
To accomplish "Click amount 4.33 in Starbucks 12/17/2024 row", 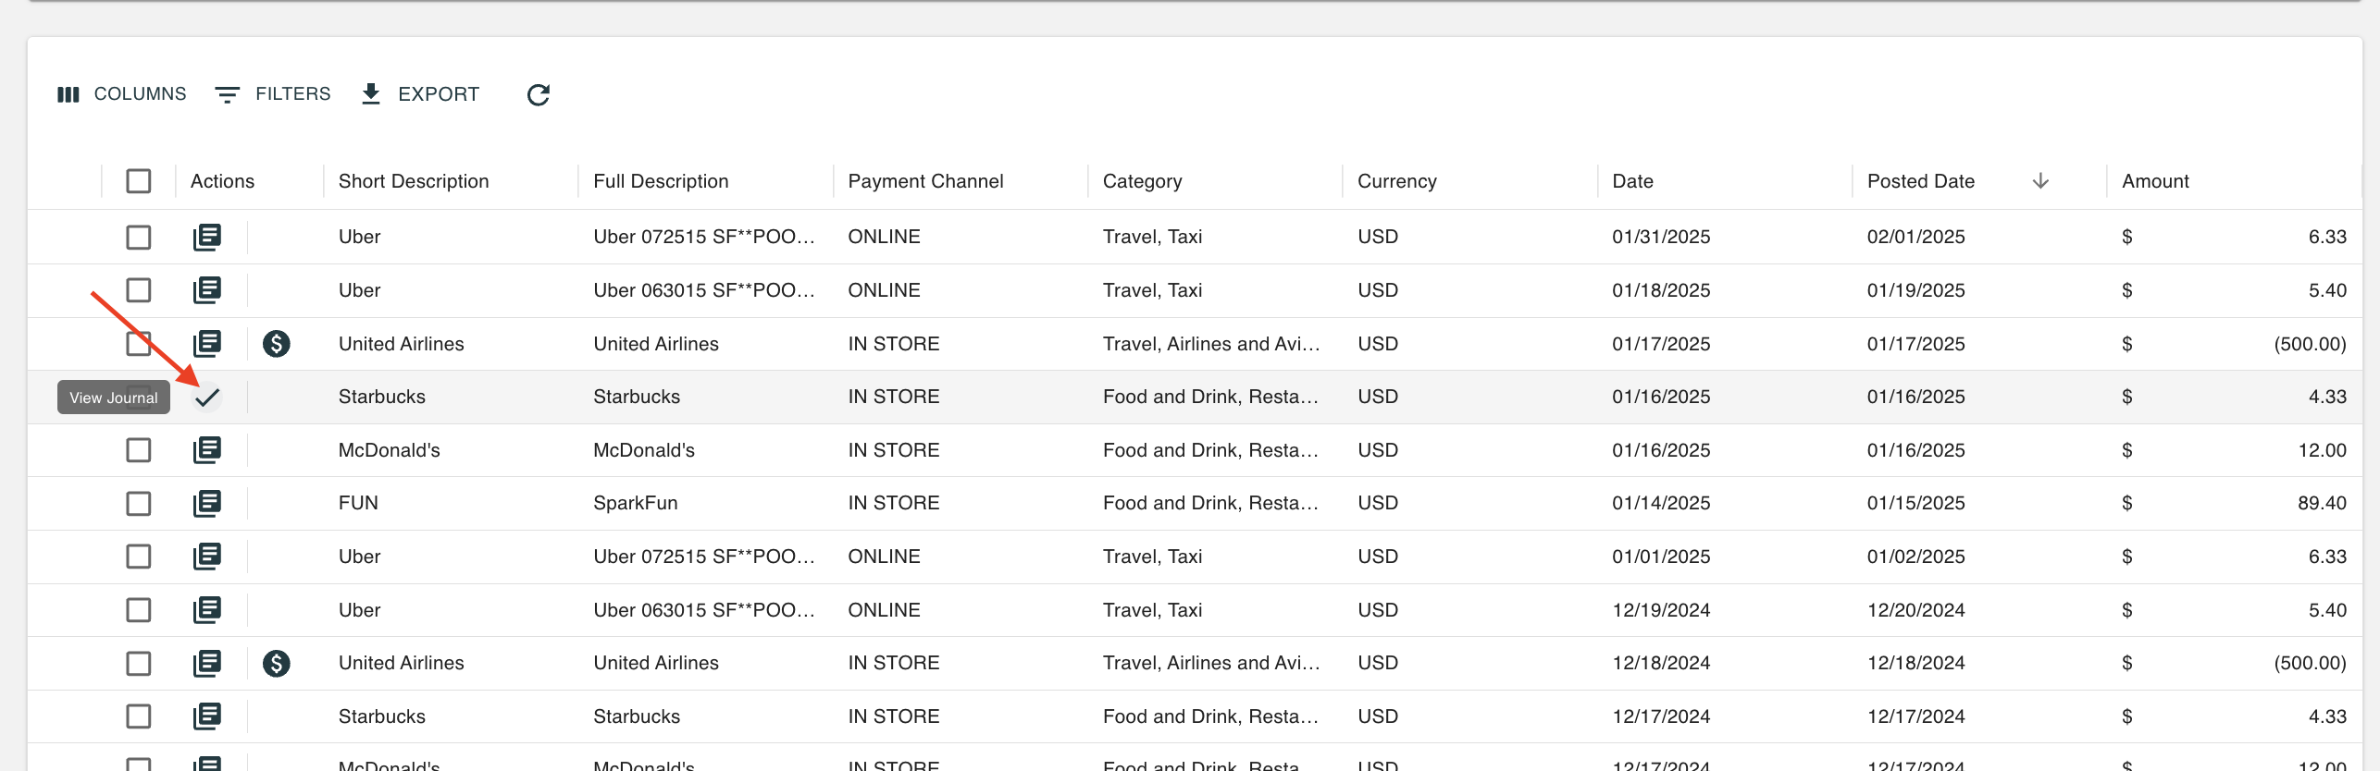I will [2327, 716].
